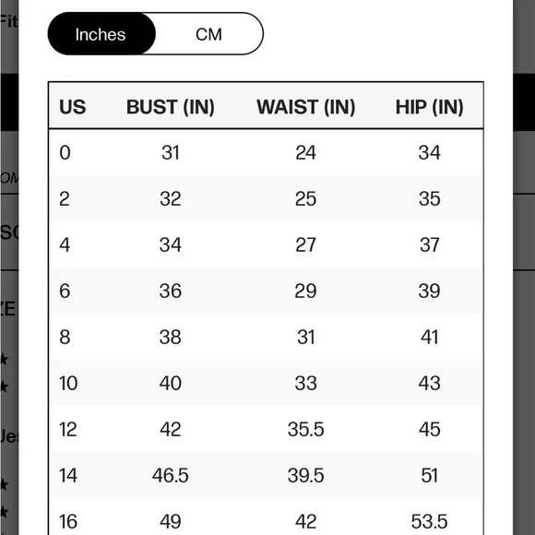Screen dimensions: 535x535
Task: Select the US size 2 row label
Action: pyautogui.click(x=65, y=198)
